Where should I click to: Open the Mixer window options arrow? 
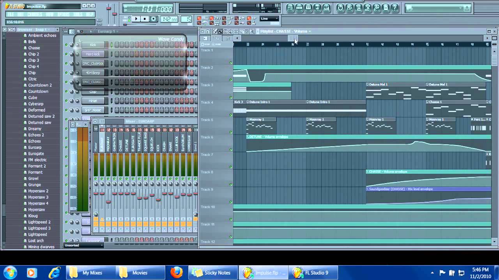click(x=95, y=121)
